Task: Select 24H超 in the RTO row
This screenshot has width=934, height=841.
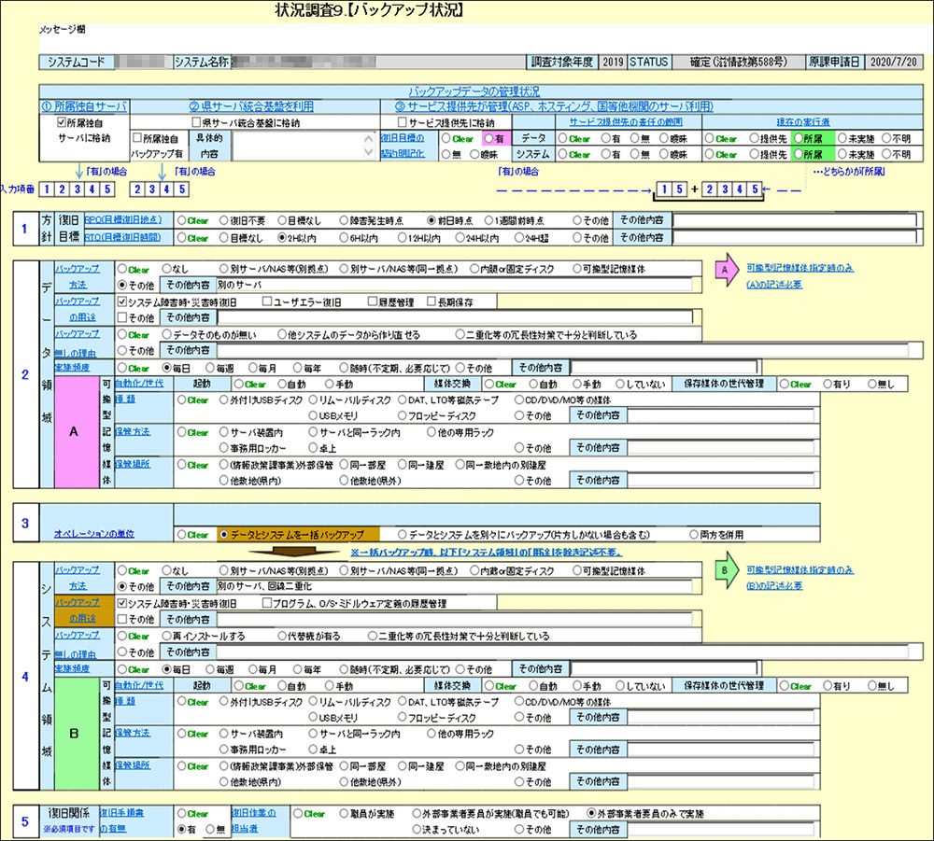Action: [x=517, y=237]
